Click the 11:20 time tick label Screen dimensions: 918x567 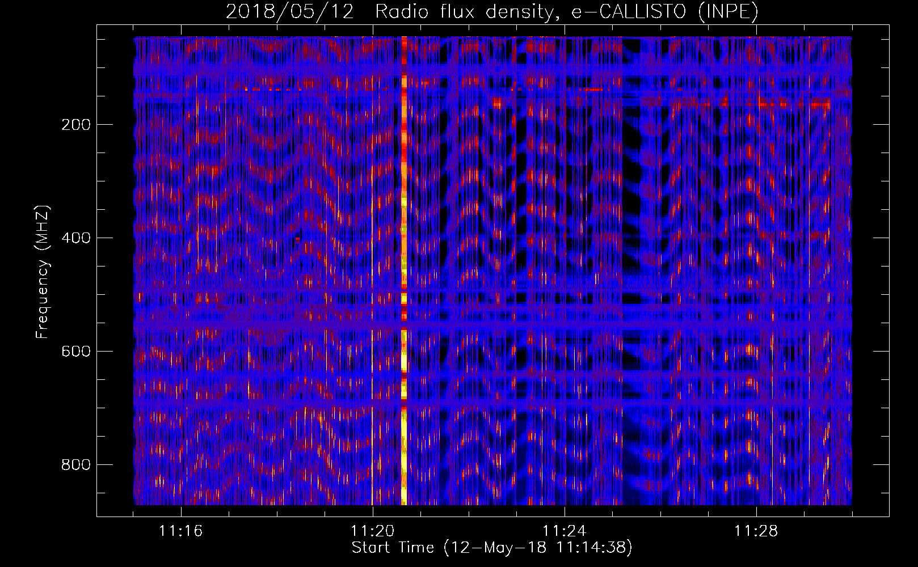pyautogui.click(x=373, y=531)
